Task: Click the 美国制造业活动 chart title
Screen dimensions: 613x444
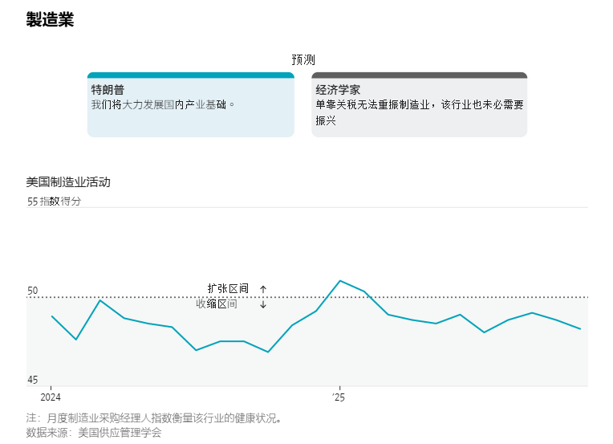Action: [68, 182]
